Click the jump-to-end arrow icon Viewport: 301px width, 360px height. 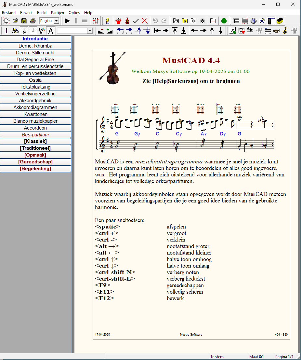[x=166, y=31]
